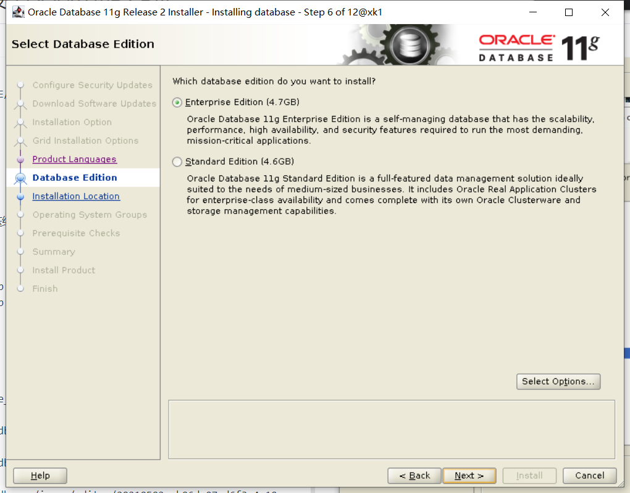The height and width of the screenshot is (493, 630).
Task: Click Grid Installation Options step
Action: (x=86, y=141)
